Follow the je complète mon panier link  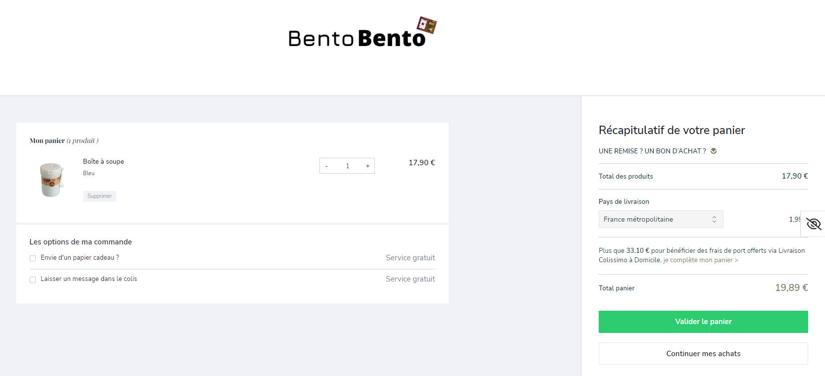point(701,260)
